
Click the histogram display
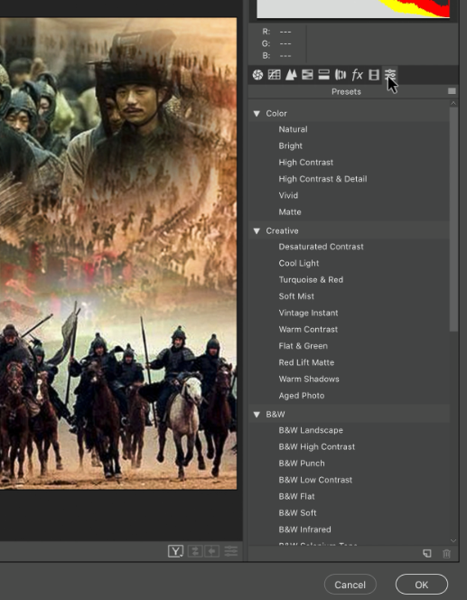tap(353, 9)
